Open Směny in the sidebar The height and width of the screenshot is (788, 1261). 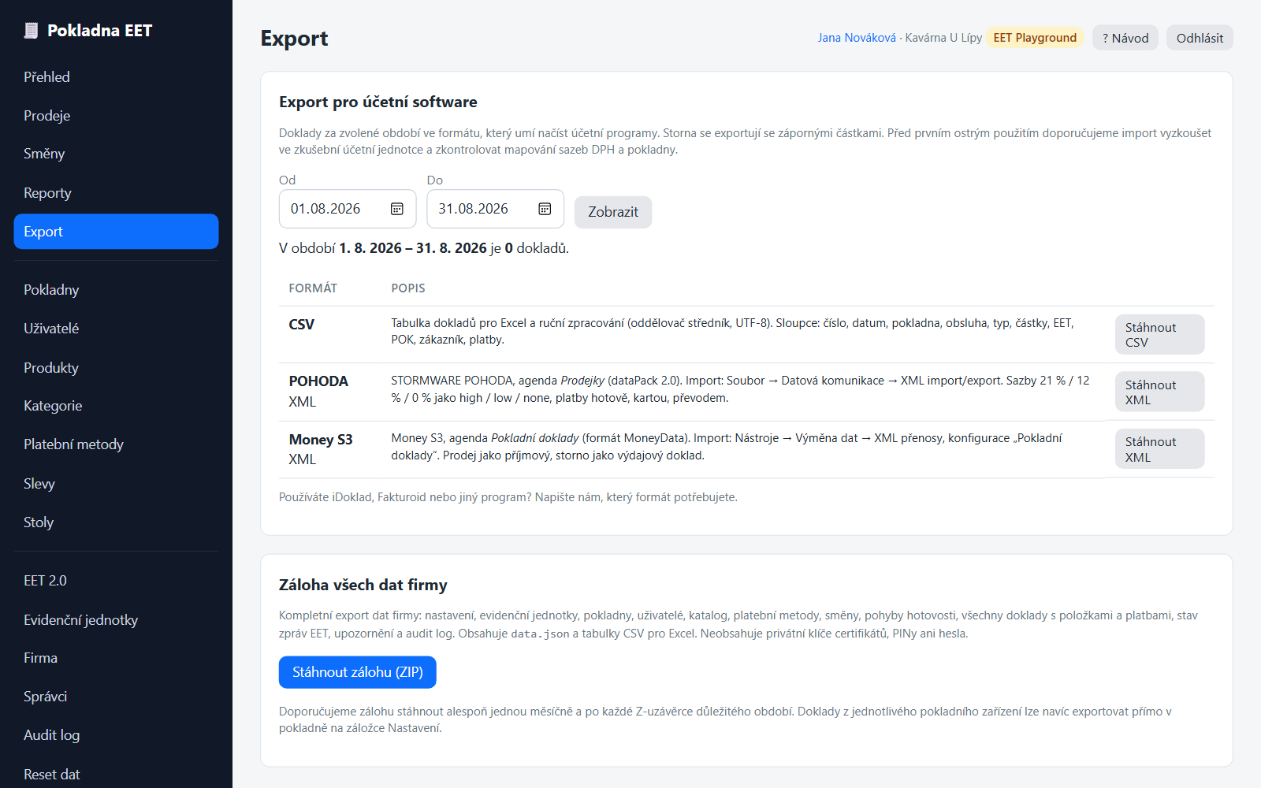(x=116, y=154)
